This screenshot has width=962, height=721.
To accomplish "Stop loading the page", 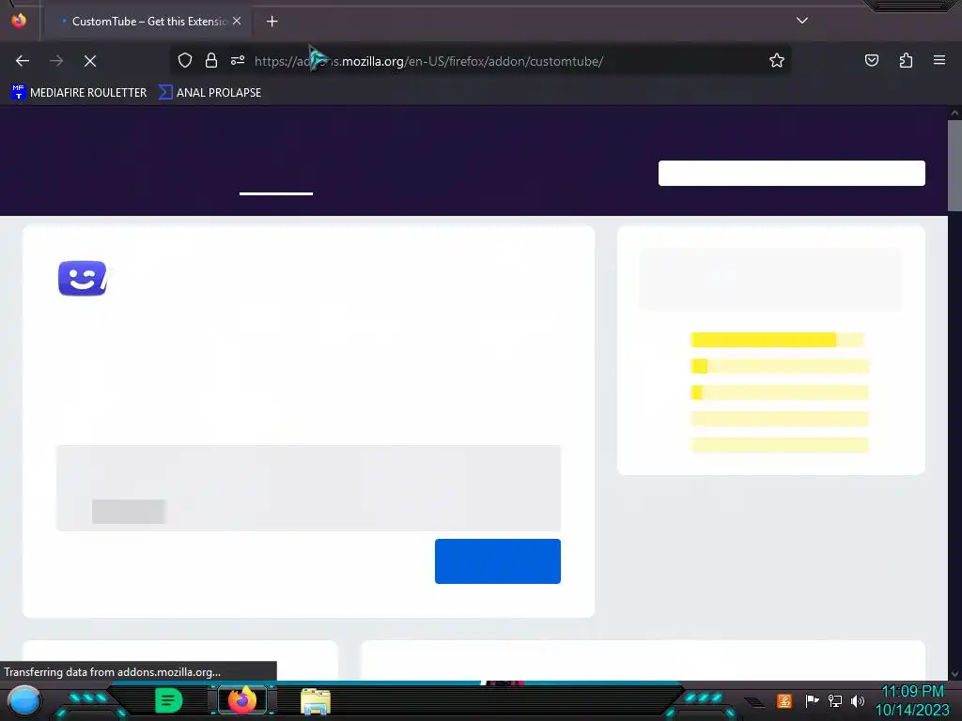I will pyautogui.click(x=90, y=61).
